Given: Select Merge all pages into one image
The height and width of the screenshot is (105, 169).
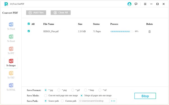Looking at the screenshot, I should pyautogui.click(x=82, y=96).
